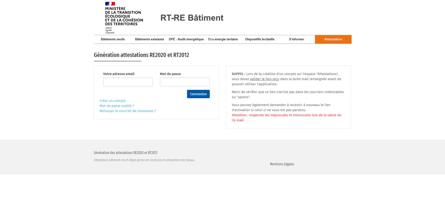Click the Génération attestations RE2020 et RT2012 heading

tap(141, 55)
